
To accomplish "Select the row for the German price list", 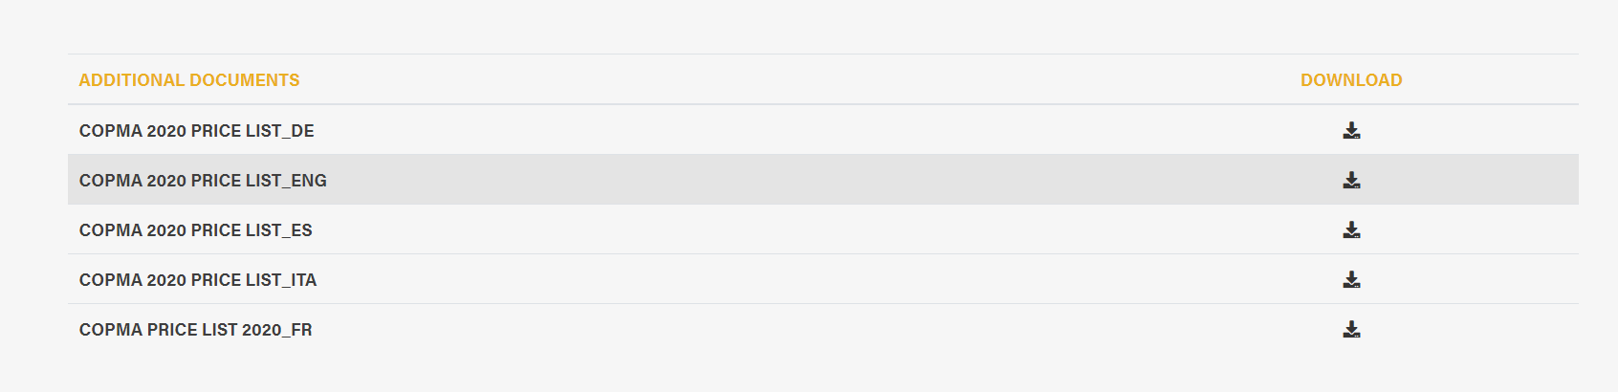I will coord(823,130).
